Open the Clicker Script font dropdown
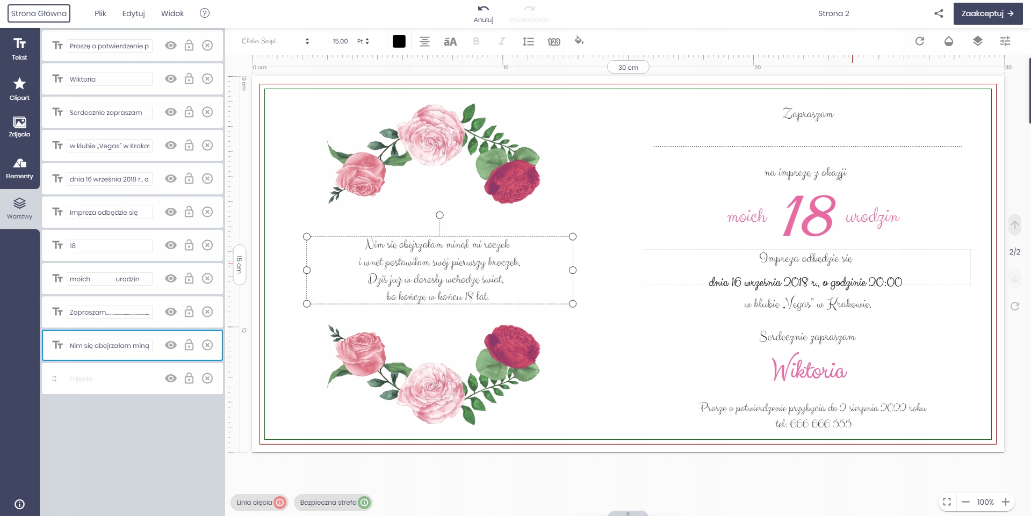This screenshot has width=1031, height=516. (275, 41)
